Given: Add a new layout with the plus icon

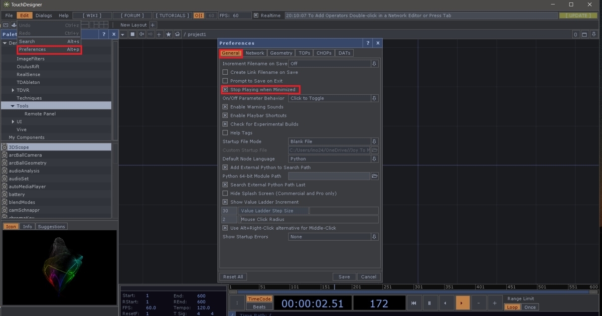Looking at the screenshot, I should [x=153, y=25].
